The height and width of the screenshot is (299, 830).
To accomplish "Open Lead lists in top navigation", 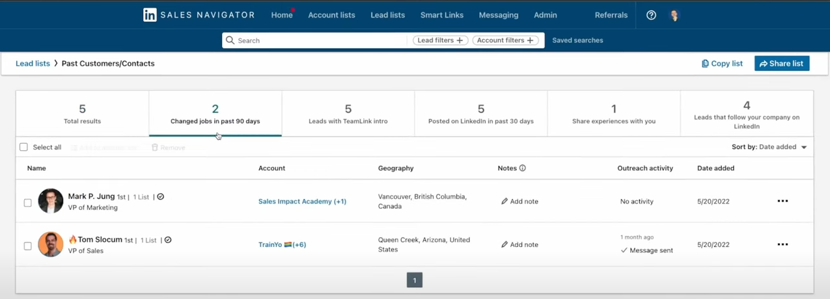I will [387, 15].
